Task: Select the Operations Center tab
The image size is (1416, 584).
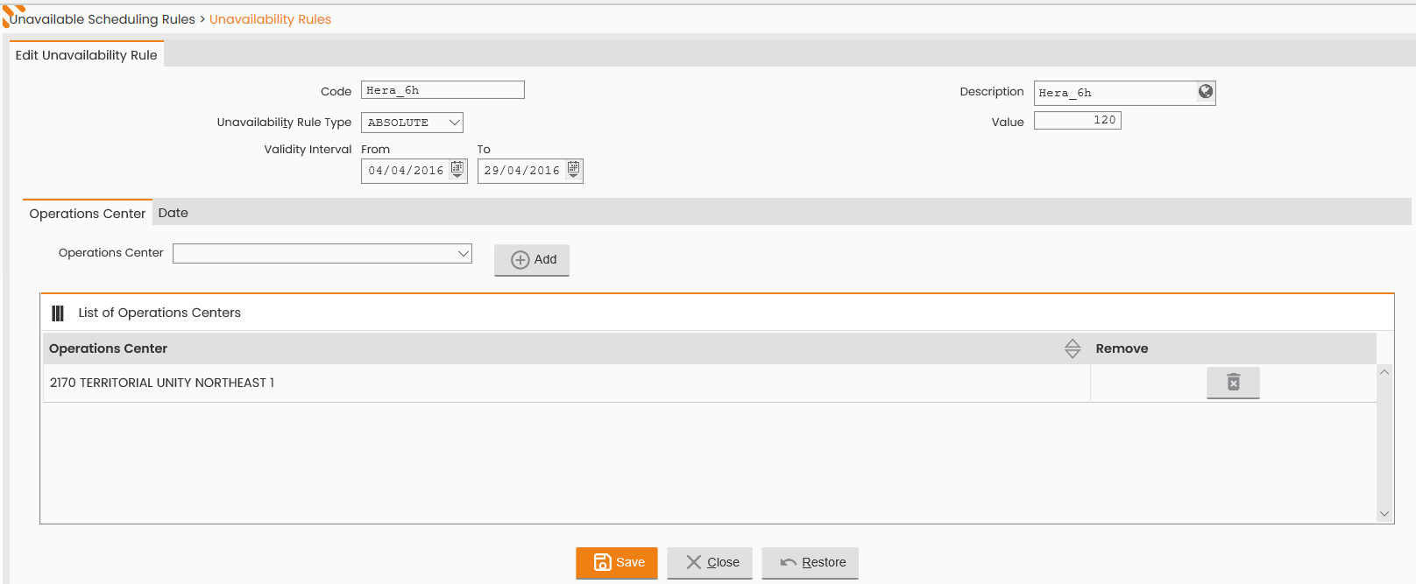Action: click(x=88, y=213)
